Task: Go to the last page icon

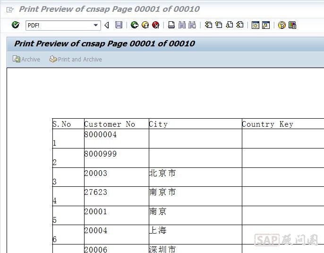Action: coord(240,25)
